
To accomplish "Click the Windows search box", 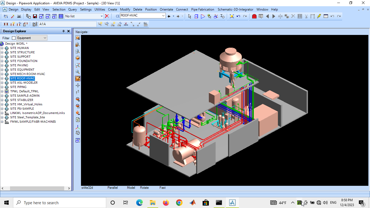I will (60, 203).
